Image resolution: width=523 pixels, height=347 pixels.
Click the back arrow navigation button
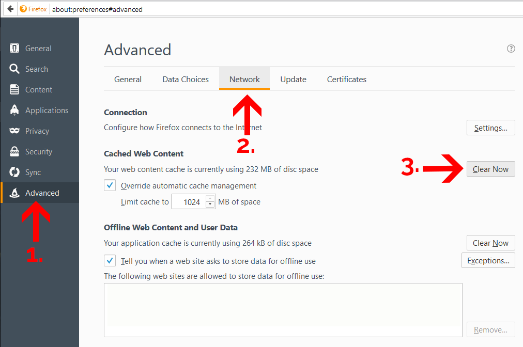10,9
